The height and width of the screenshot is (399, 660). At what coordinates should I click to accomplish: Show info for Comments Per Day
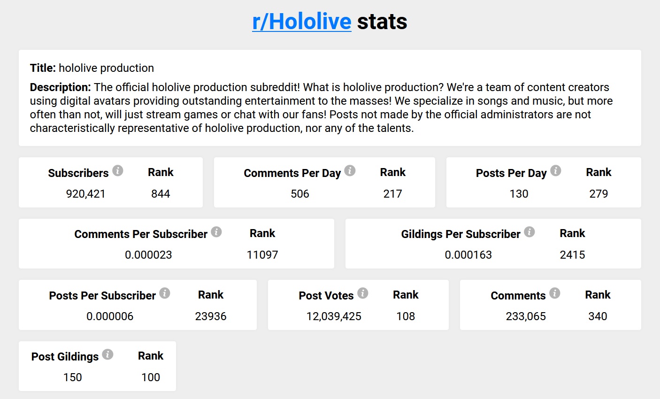[x=350, y=170]
